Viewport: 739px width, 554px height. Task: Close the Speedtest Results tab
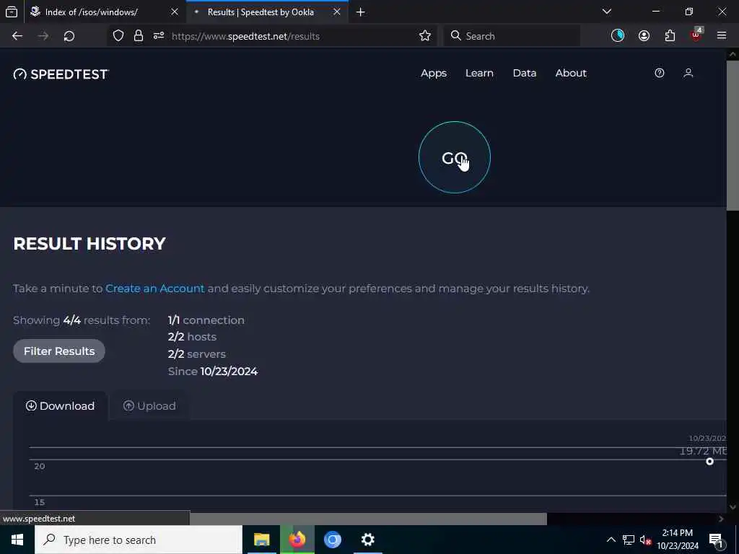[x=337, y=12]
